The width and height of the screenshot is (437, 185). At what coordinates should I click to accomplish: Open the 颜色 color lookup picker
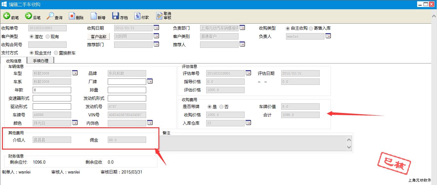tap(75, 122)
